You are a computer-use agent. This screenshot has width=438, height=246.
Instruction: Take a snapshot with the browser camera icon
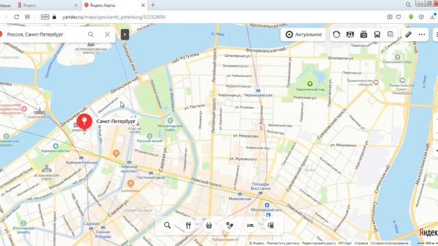point(389,17)
